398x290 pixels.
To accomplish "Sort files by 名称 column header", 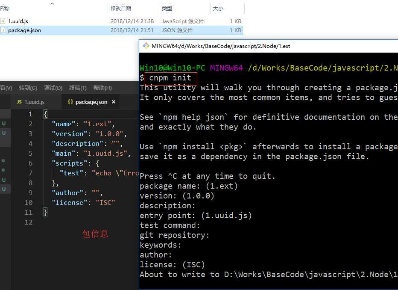I will (5, 9).
